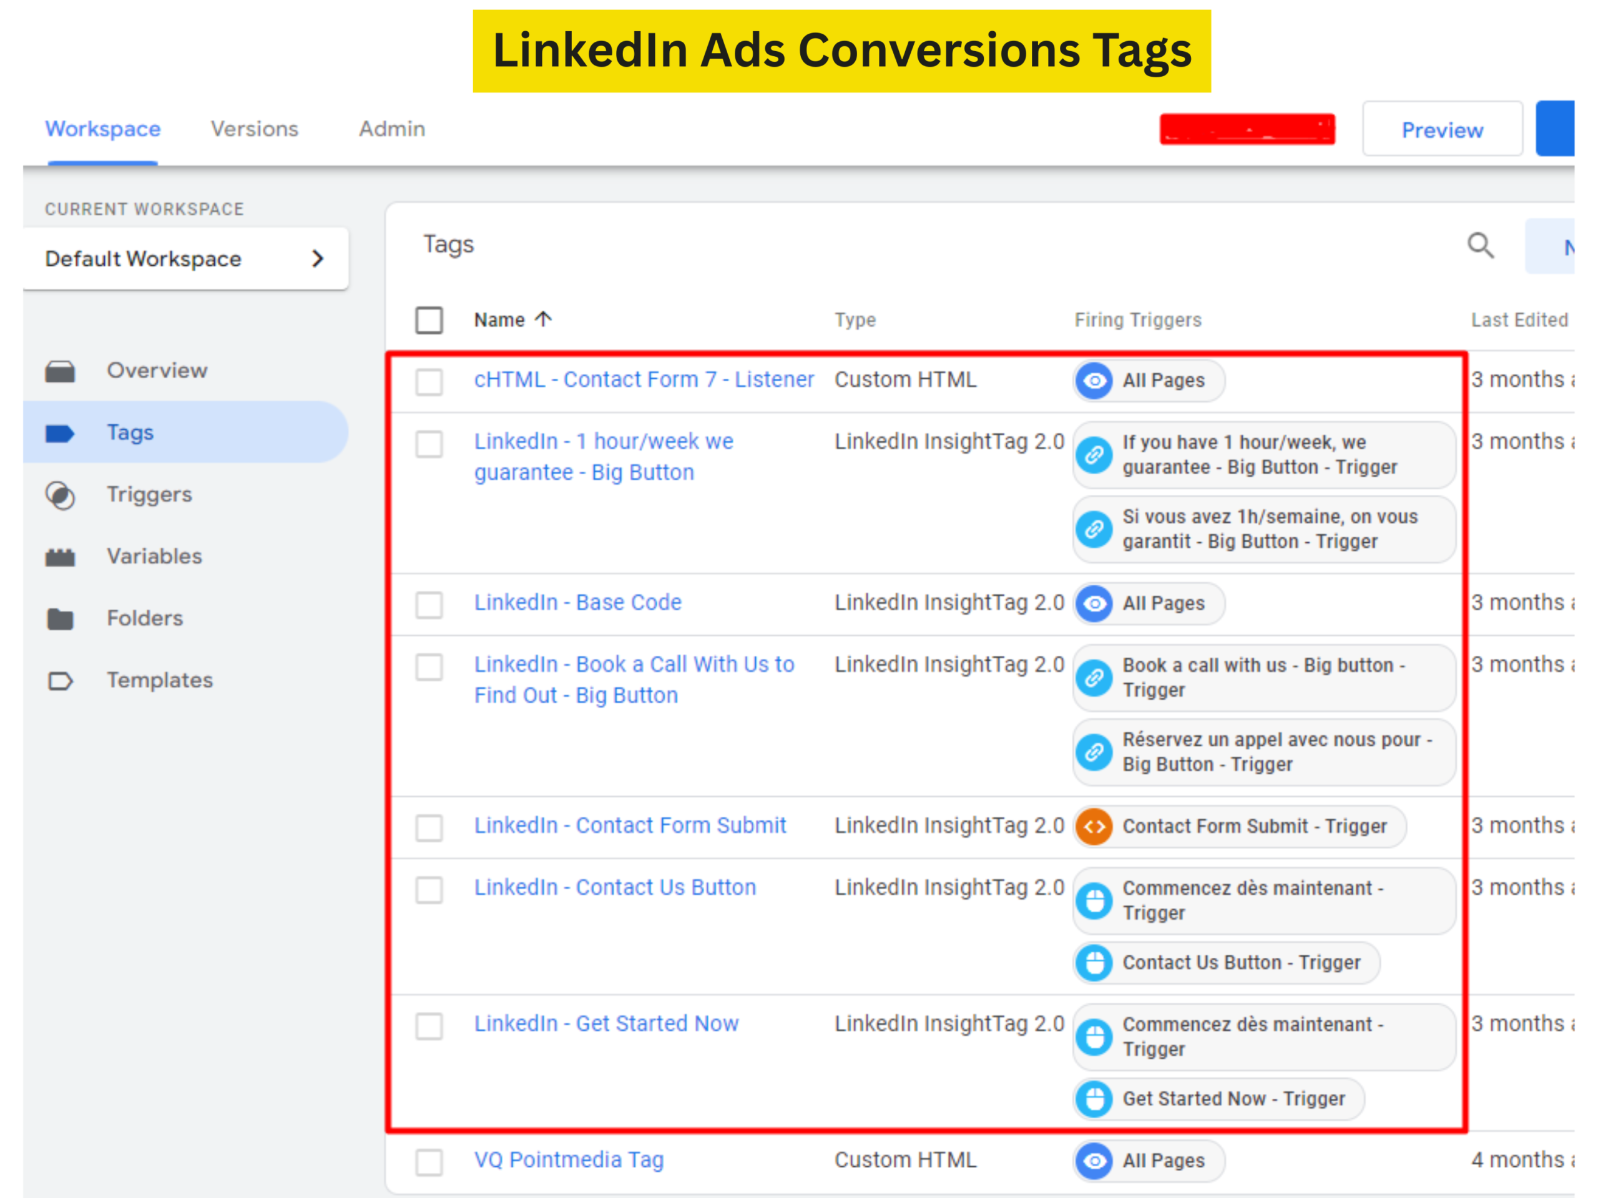Check the LinkedIn - Base Code tag checkbox

coord(429,605)
